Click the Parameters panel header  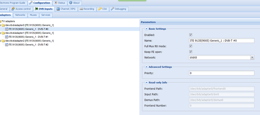coord(200,22)
